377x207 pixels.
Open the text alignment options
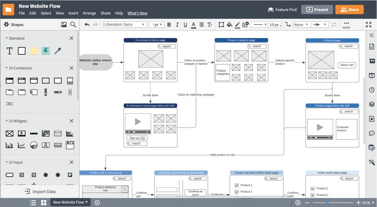202,24
